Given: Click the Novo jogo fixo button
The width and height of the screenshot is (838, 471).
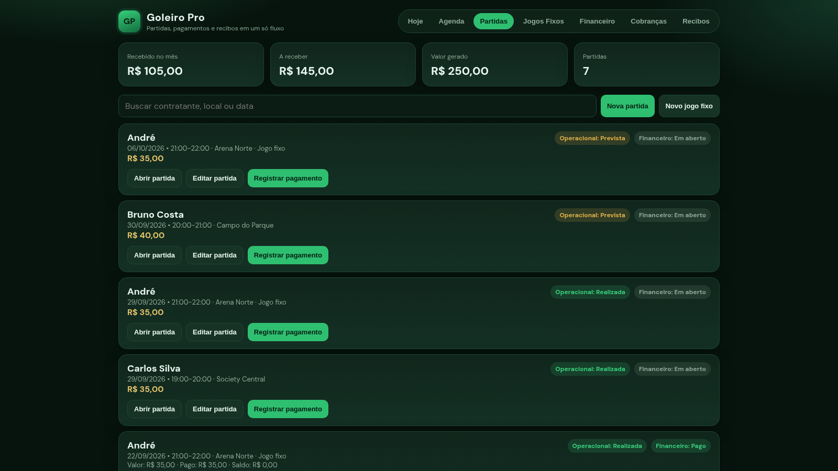Looking at the screenshot, I should point(689,106).
